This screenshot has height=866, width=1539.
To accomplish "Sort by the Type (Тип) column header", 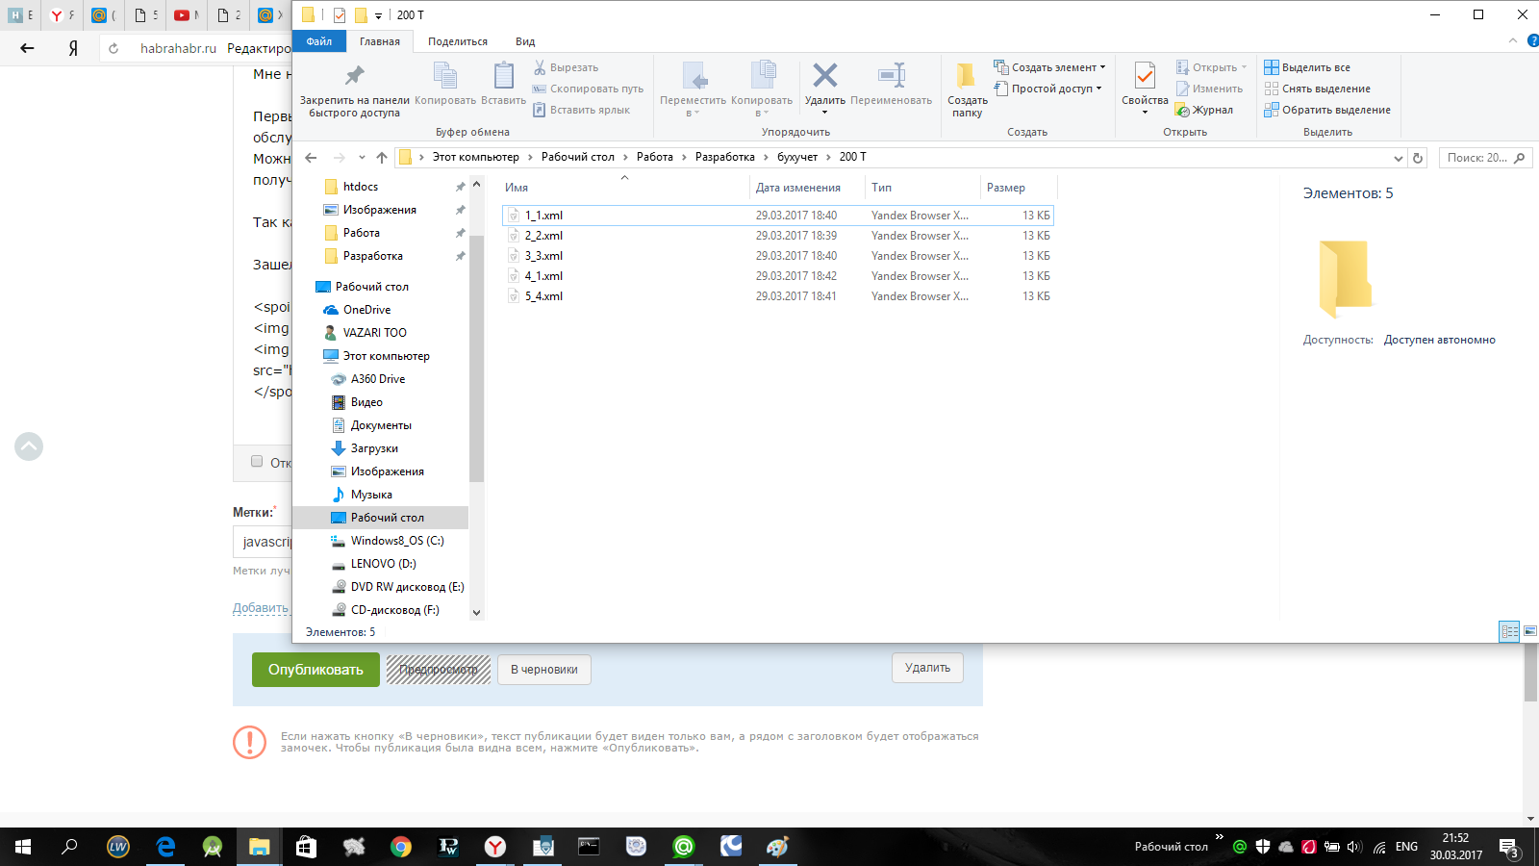I will click(922, 188).
